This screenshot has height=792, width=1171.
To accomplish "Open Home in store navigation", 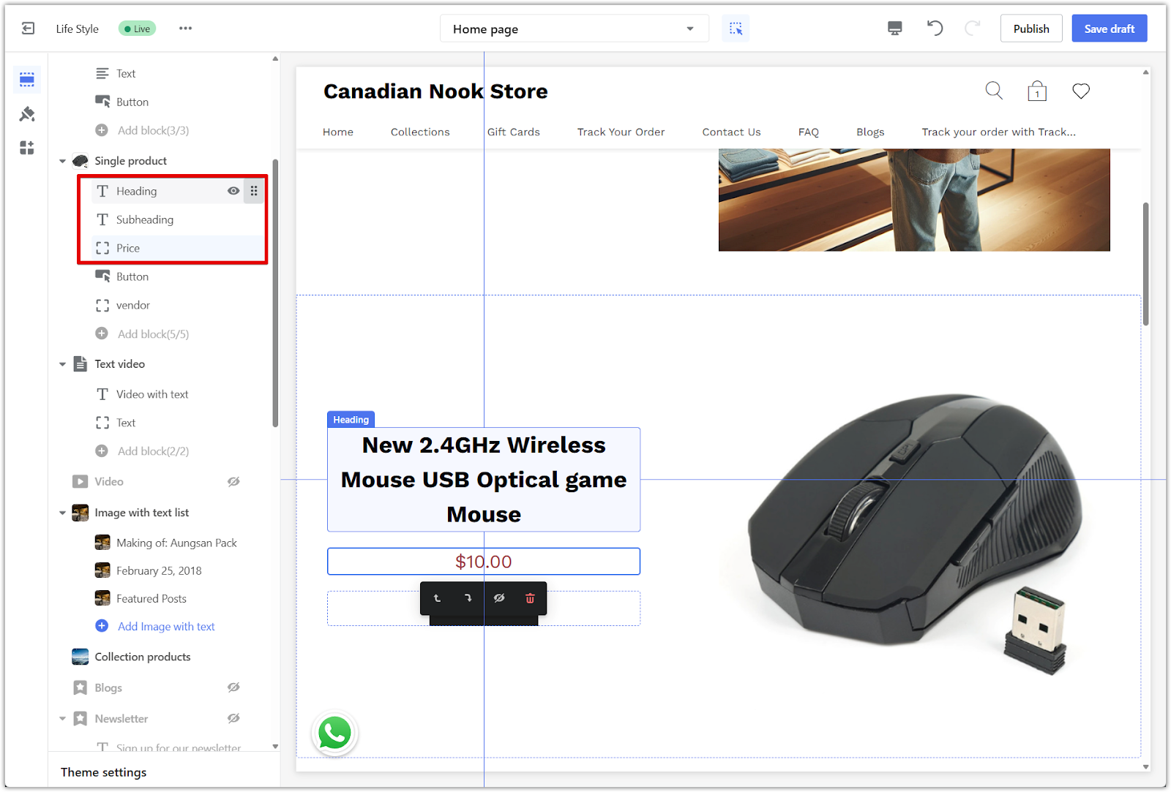I will click(338, 132).
